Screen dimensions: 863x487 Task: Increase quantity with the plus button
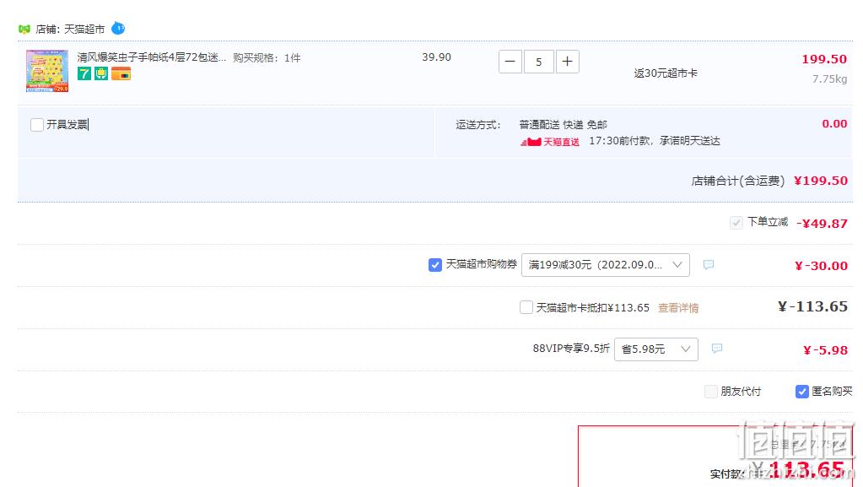click(568, 62)
